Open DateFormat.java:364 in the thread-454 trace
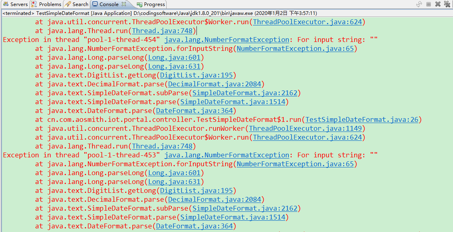Viewport: 453px width, 232px height. [194, 111]
